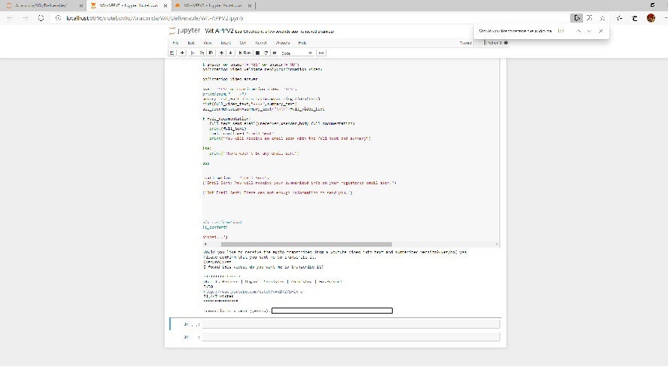Open browser collections
The image size is (668, 367).
635,18
